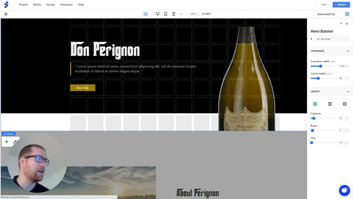Viewport: 353px width, 199px height.
Task: Select the Lorem ipsum quote text
Action: pos(135,69)
